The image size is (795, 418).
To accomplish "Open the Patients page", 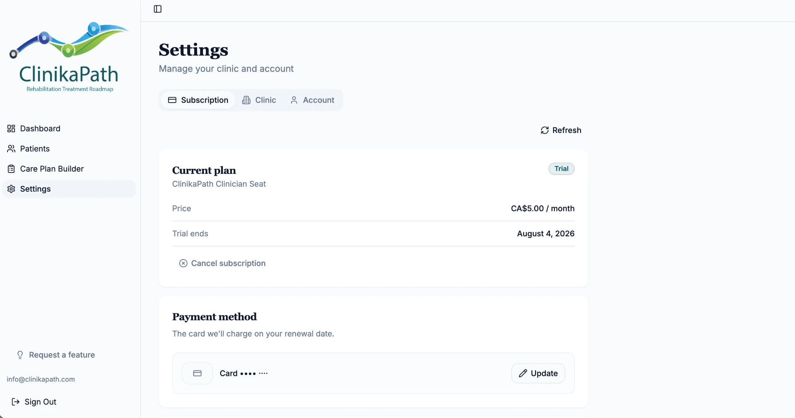I will [69, 149].
